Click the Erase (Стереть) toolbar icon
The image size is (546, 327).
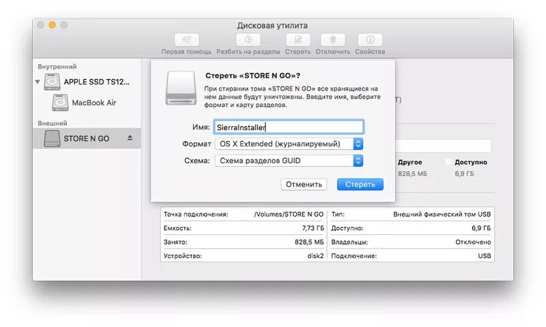click(298, 40)
